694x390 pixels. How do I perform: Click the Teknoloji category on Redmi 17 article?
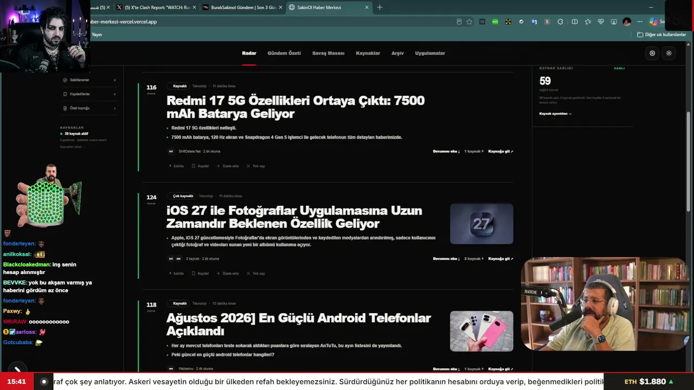click(200, 86)
